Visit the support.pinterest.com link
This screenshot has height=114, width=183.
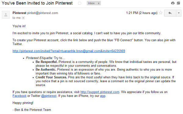(100, 92)
